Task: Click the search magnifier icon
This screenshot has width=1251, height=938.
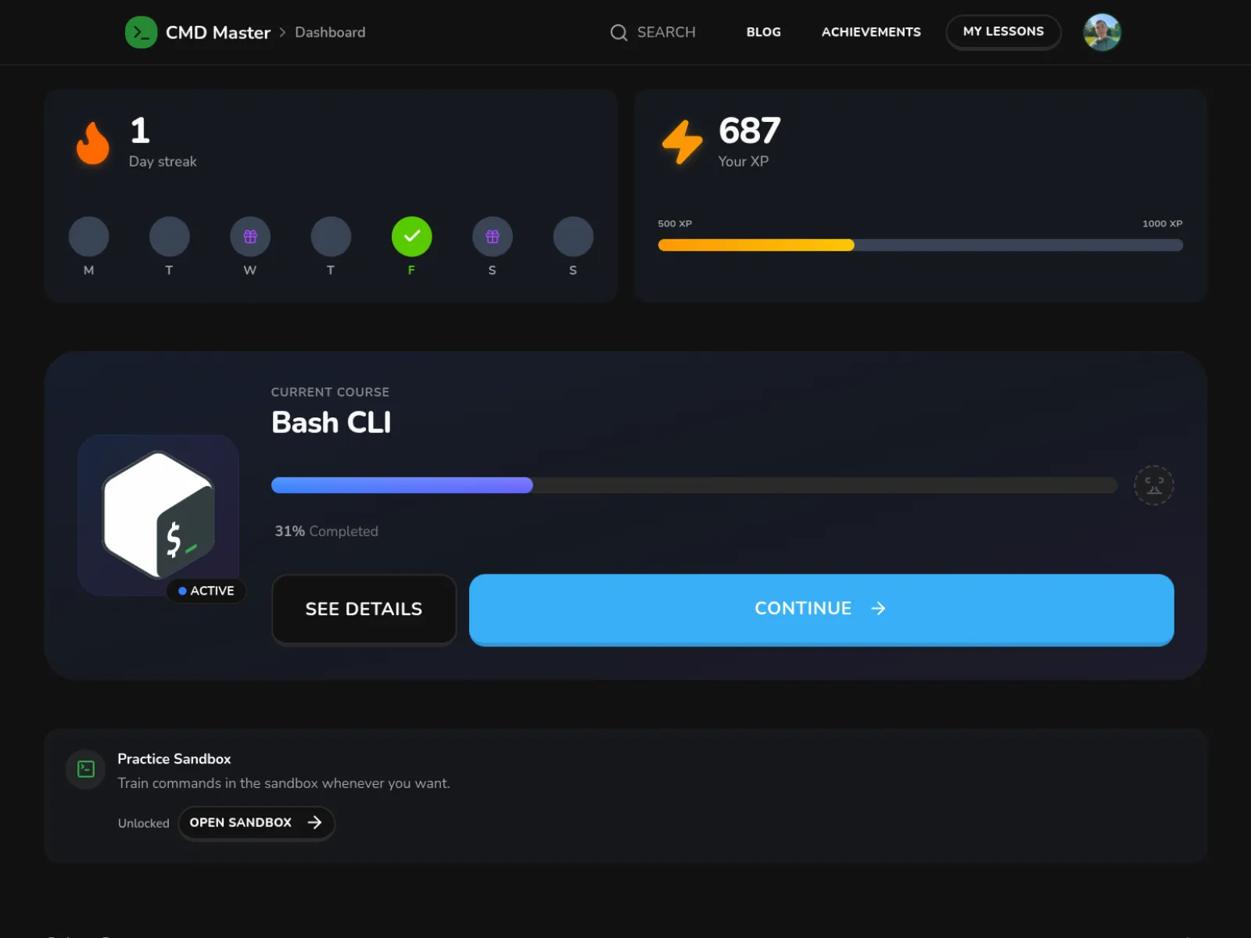Action: (618, 32)
